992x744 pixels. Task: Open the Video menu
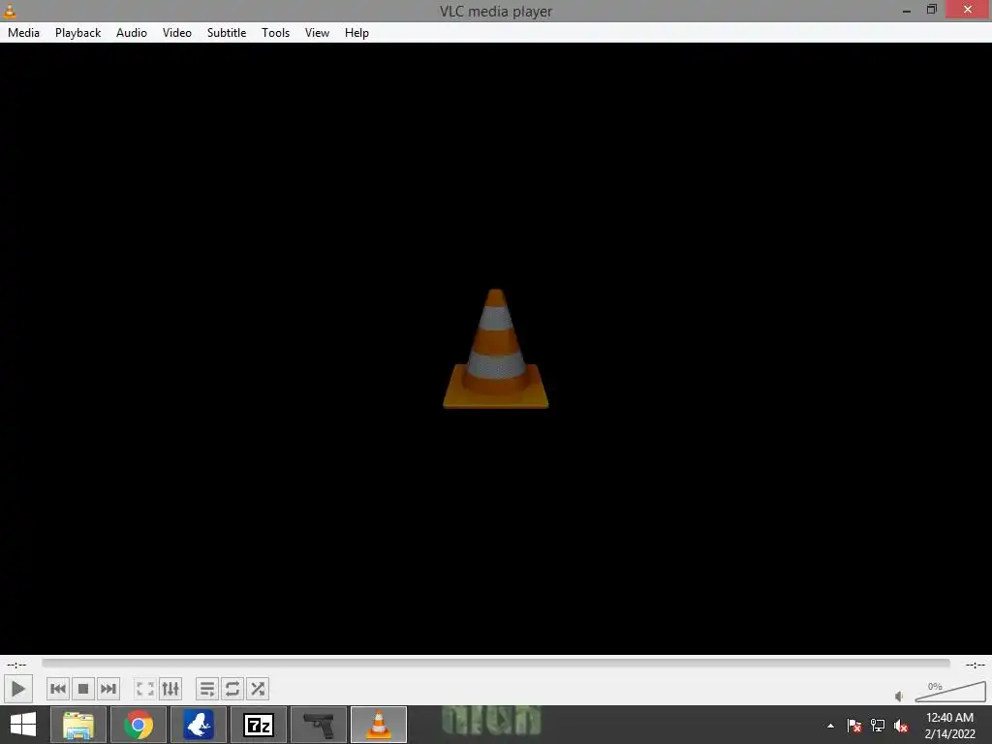[x=177, y=33]
